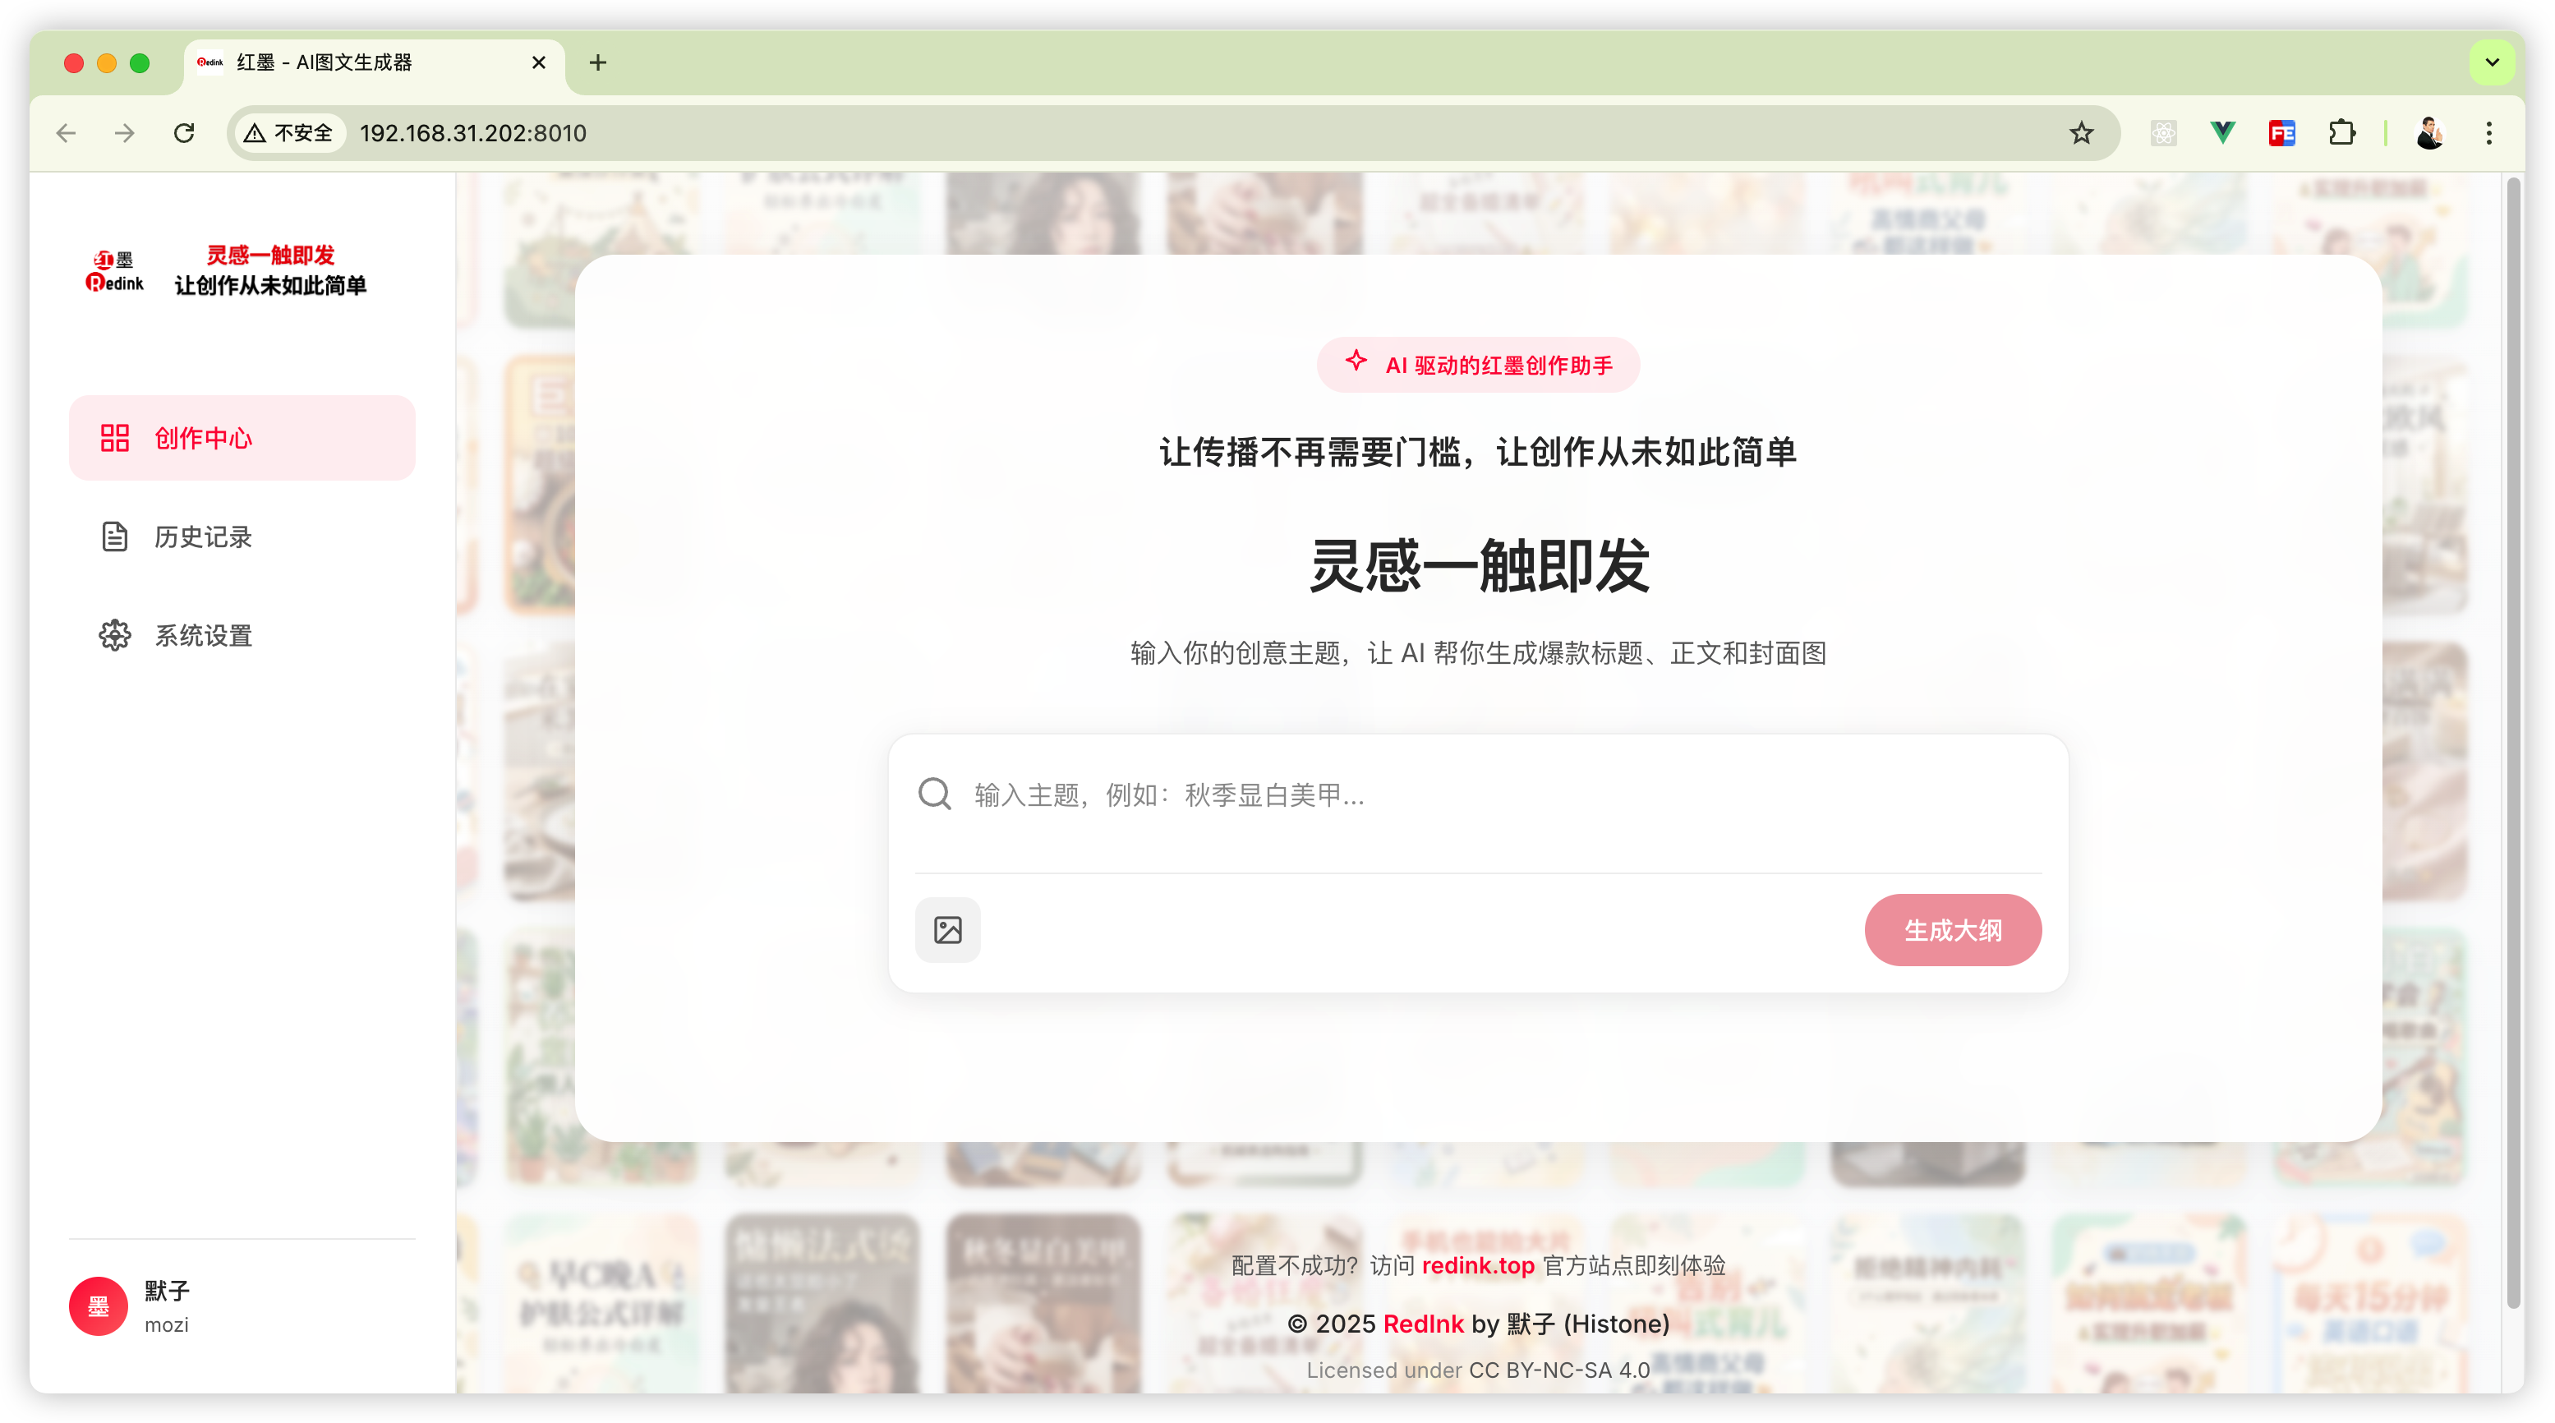This screenshot has height=1423, width=2555.
Task: Reload the page with refresh icon
Action: pyautogui.click(x=185, y=133)
